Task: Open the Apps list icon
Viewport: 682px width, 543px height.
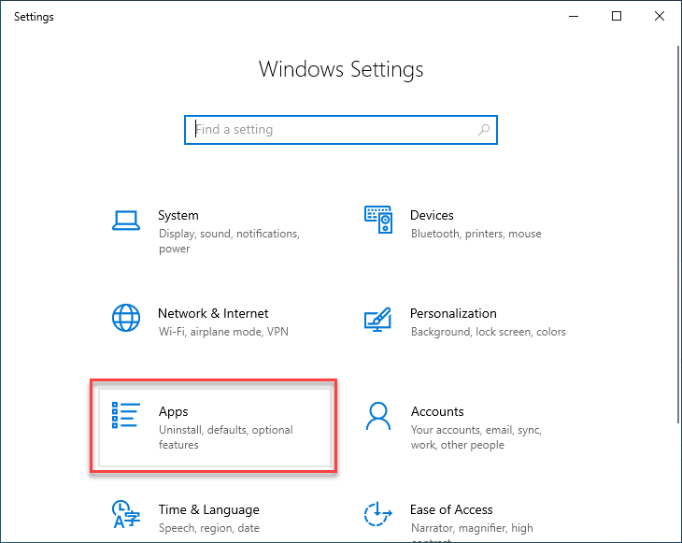Action: (x=126, y=415)
